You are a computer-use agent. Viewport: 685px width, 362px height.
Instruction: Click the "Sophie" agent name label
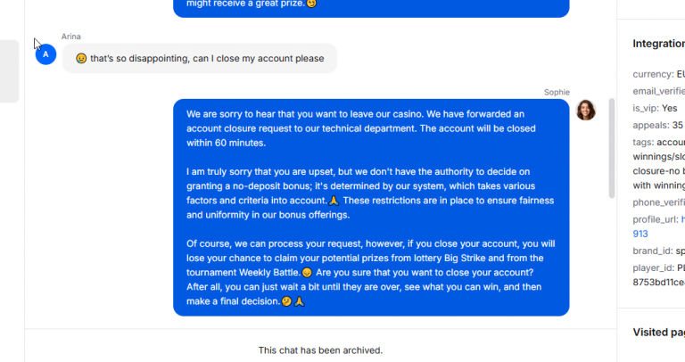point(557,92)
